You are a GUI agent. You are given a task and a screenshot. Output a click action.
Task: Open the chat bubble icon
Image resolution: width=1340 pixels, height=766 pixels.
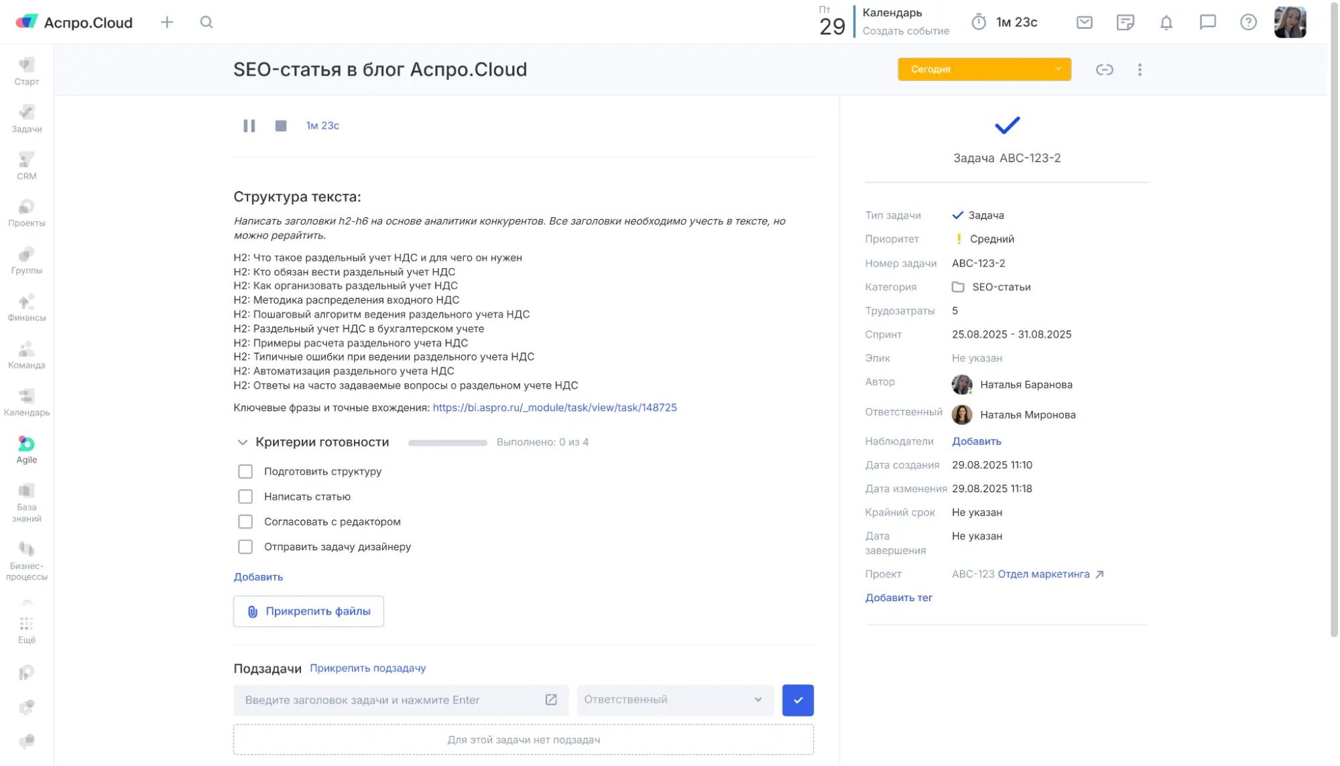pos(1207,22)
